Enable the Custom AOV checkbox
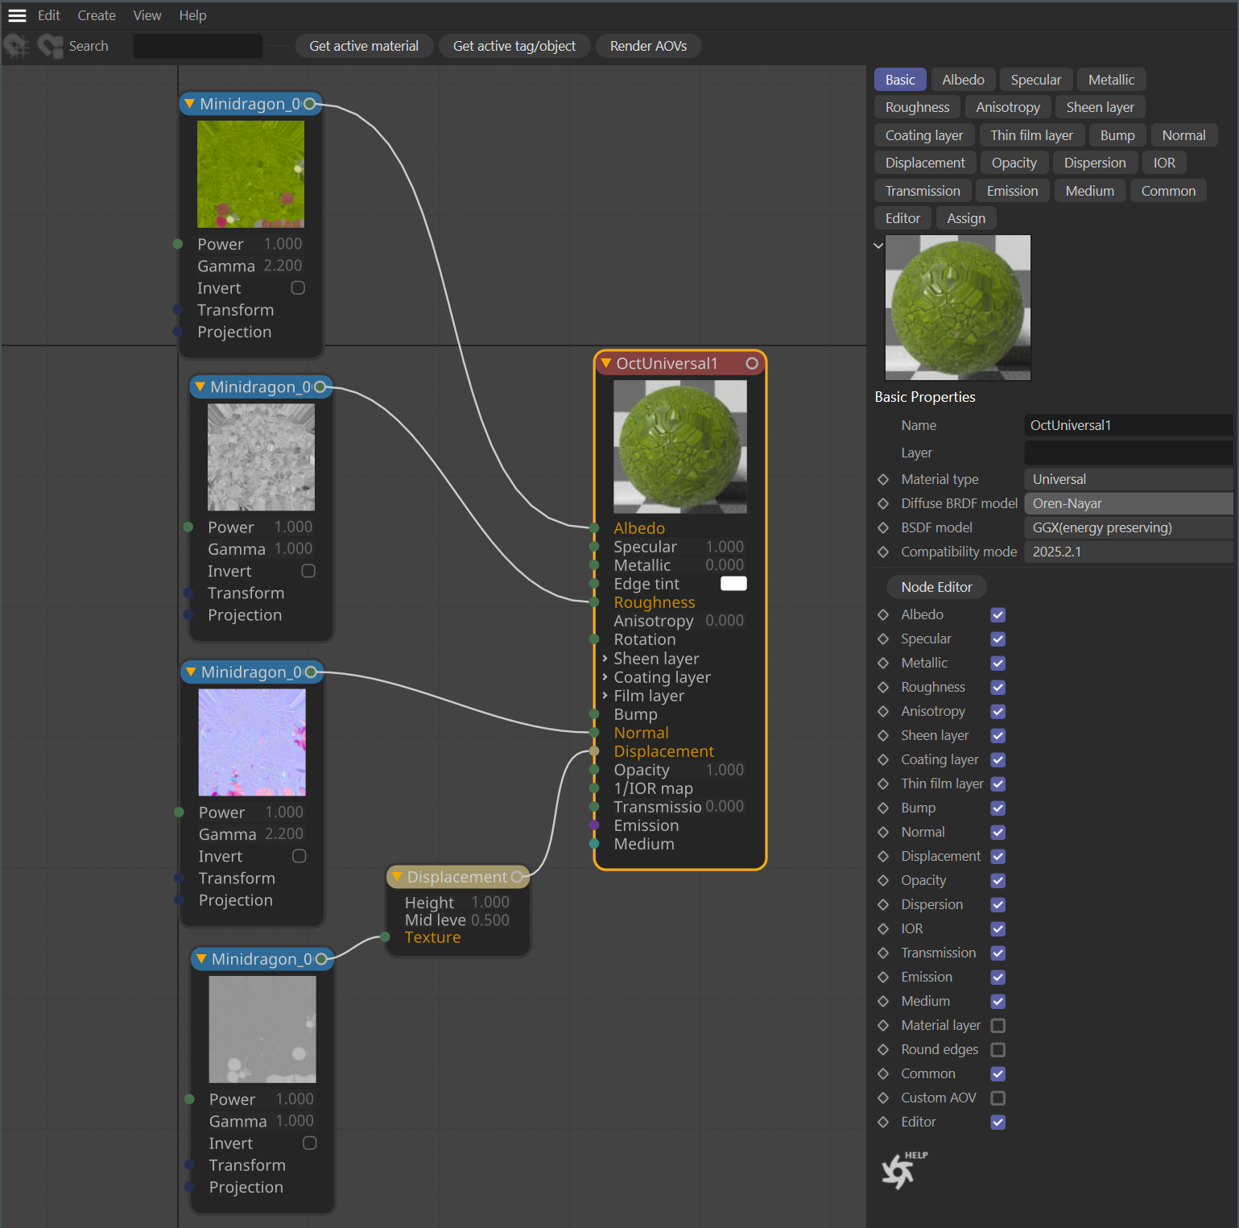This screenshot has height=1228, width=1239. 997,1098
